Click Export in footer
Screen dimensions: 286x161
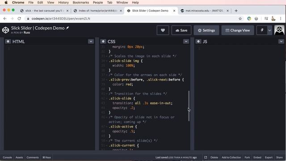(269, 157)
